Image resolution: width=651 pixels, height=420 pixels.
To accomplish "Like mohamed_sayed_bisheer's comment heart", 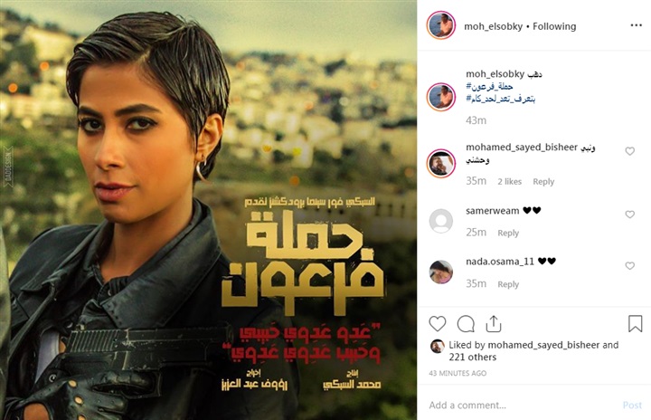I will 630,151.
